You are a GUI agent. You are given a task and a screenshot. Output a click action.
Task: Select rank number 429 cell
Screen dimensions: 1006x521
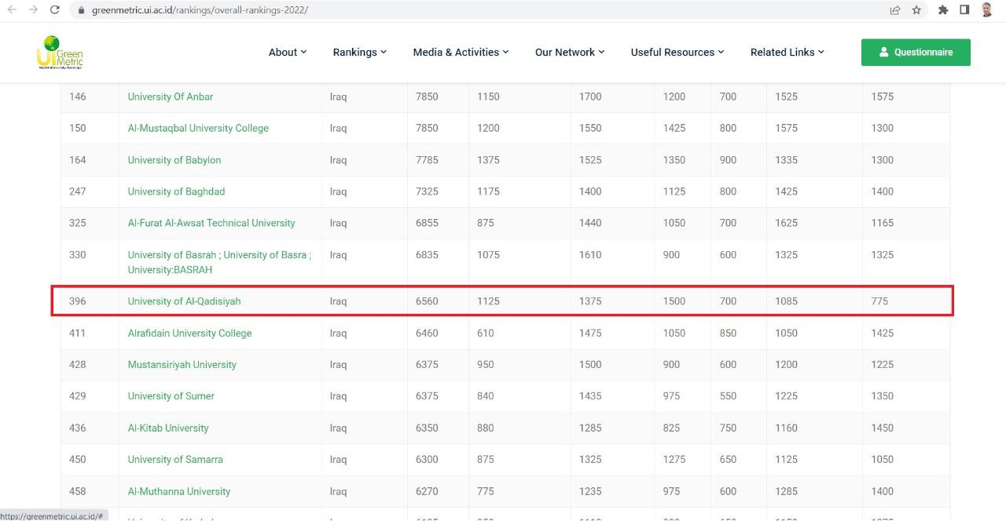(x=78, y=396)
